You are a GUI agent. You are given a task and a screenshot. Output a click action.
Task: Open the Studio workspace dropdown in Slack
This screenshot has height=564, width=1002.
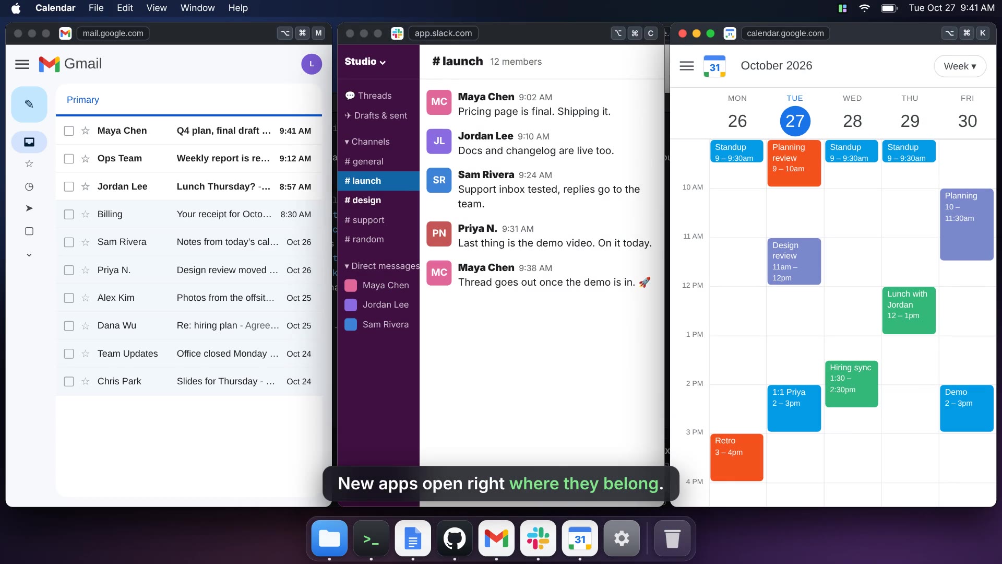(x=365, y=62)
